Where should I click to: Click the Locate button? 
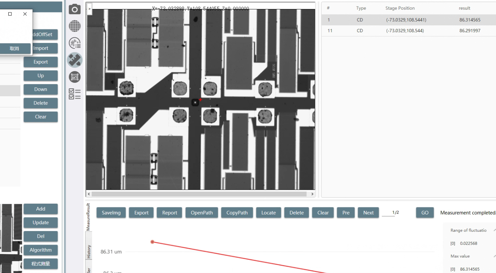click(268, 213)
